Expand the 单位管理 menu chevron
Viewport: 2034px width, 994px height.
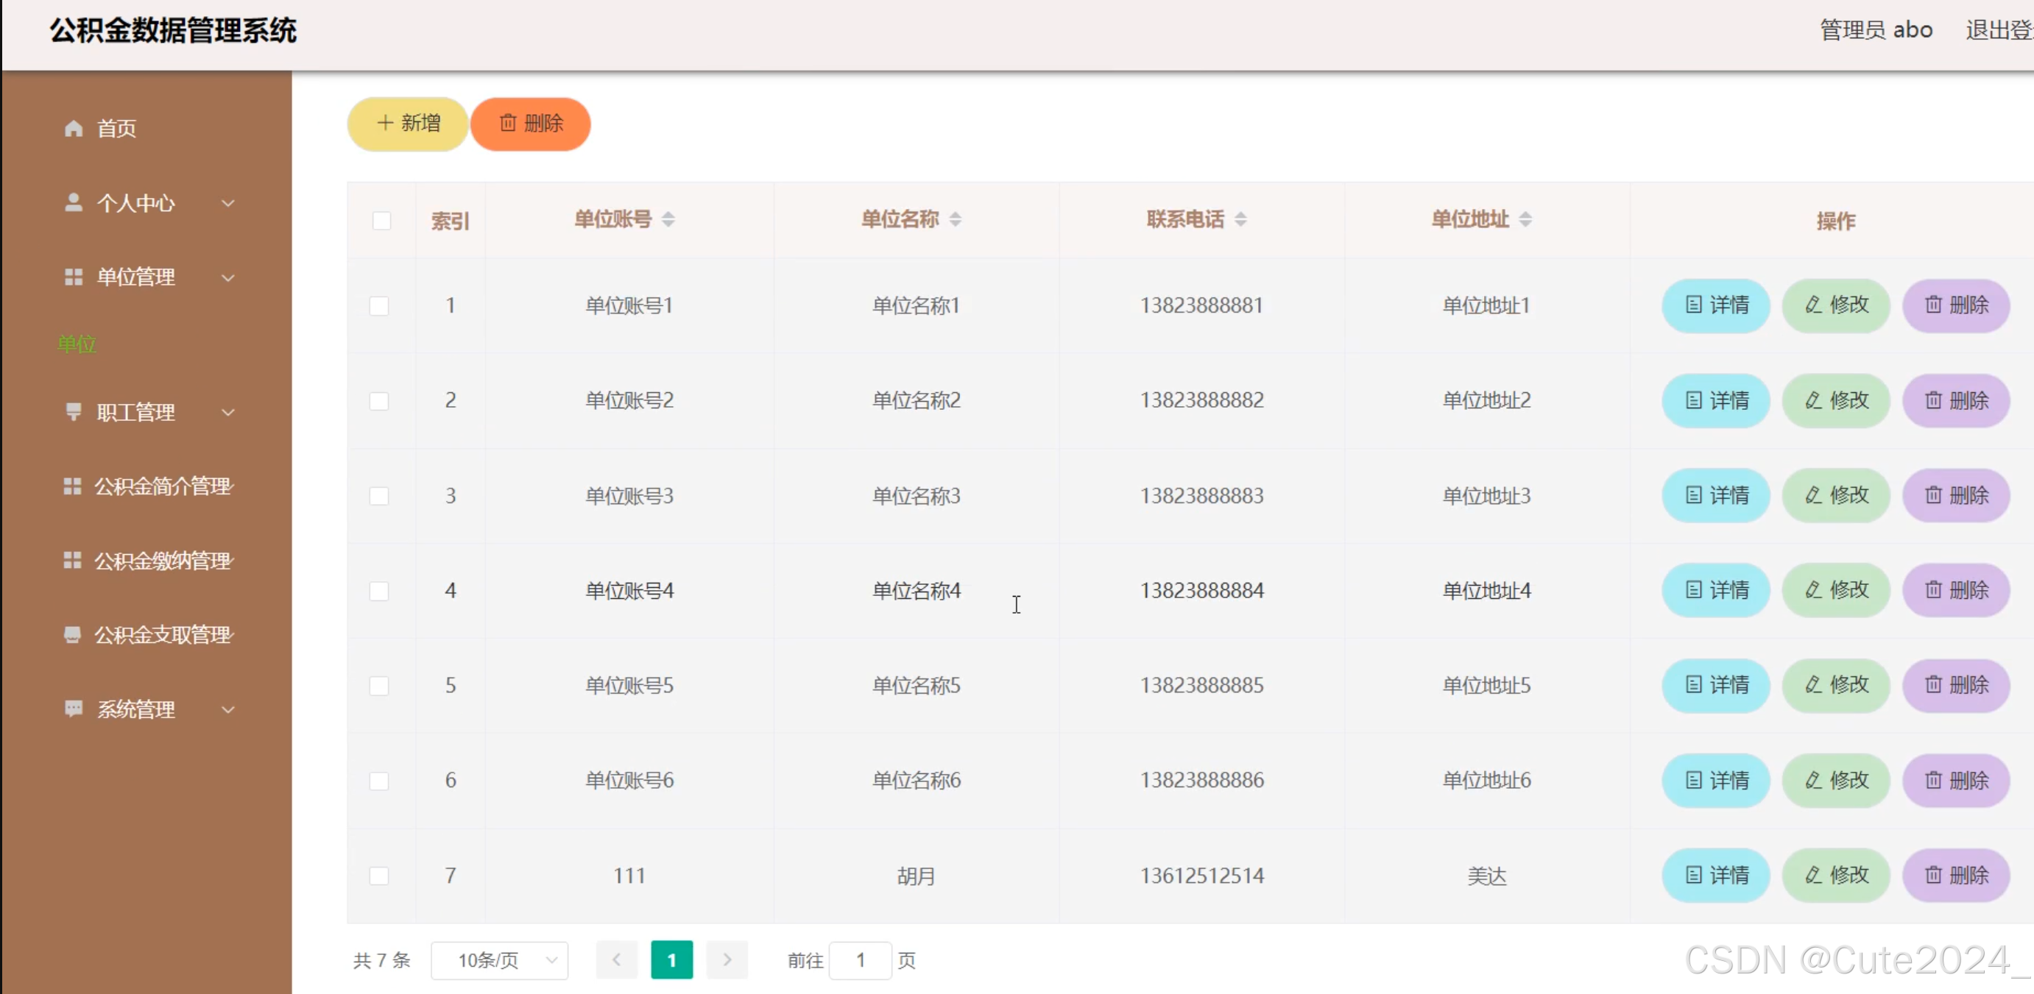pos(228,277)
